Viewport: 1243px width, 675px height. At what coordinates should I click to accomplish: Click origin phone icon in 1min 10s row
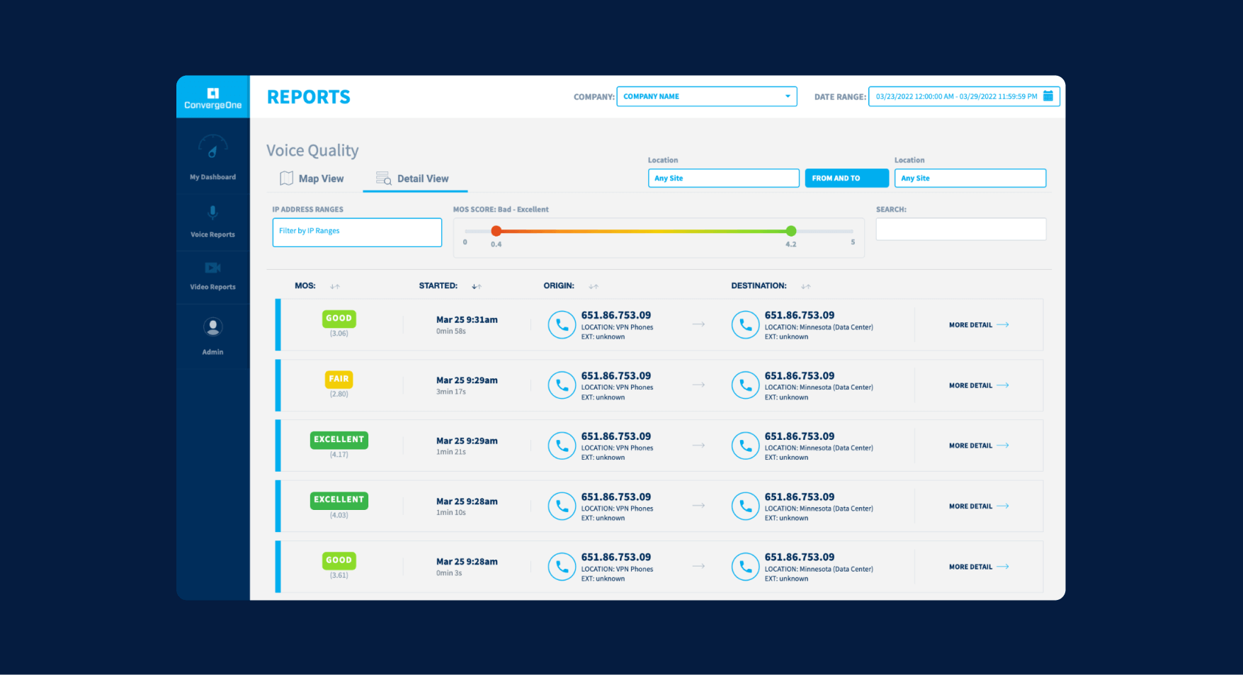(562, 506)
